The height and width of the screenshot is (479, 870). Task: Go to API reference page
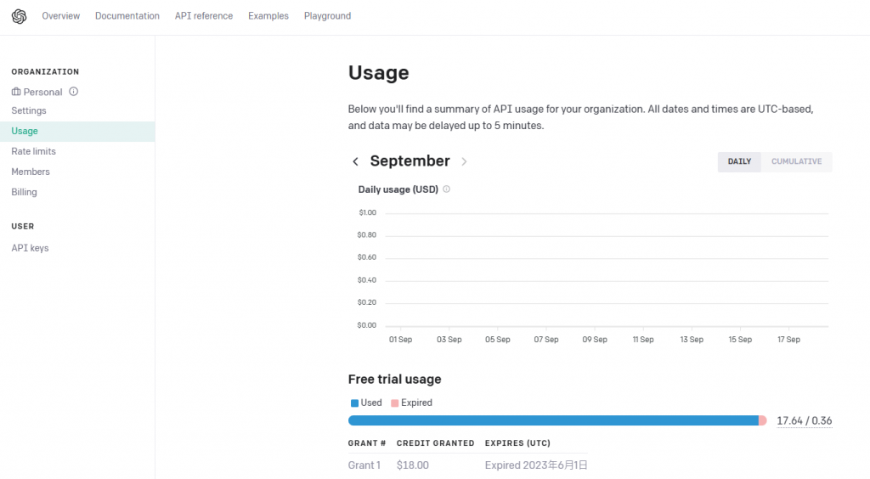coord(204,16)
